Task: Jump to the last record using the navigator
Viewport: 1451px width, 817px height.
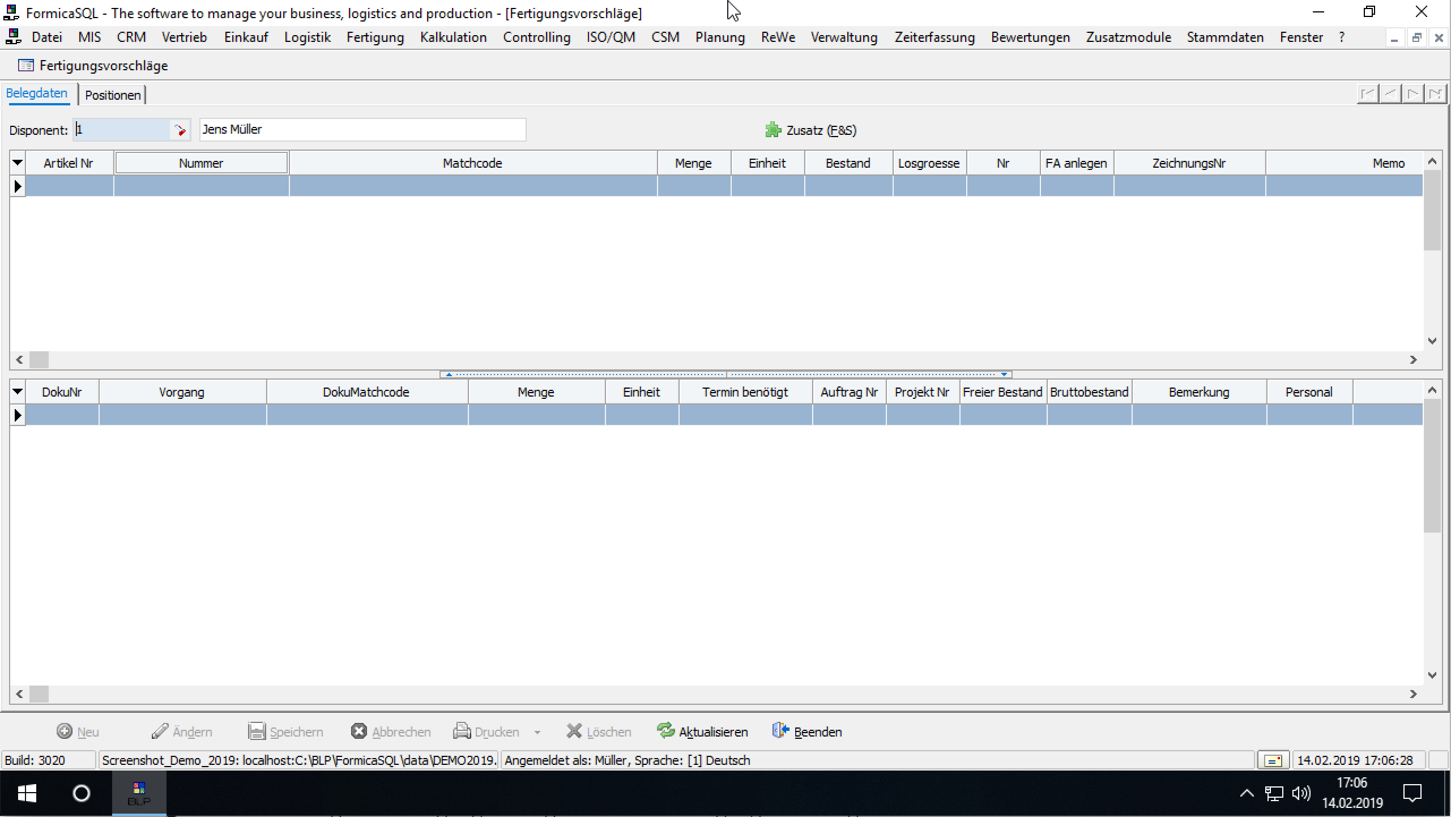Action: click(x=1435, y=94)
